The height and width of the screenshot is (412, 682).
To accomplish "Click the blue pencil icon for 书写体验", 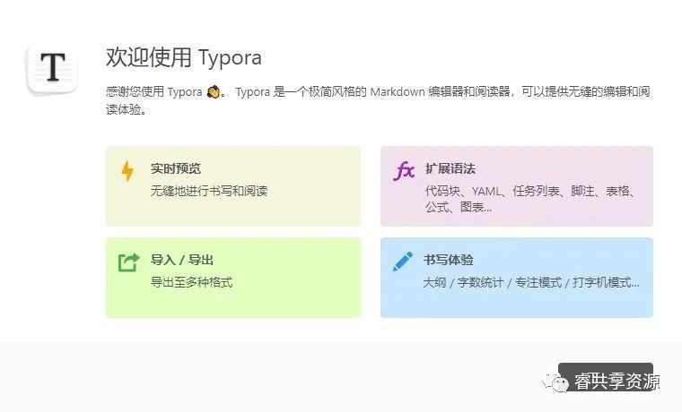I will point(403,262).
